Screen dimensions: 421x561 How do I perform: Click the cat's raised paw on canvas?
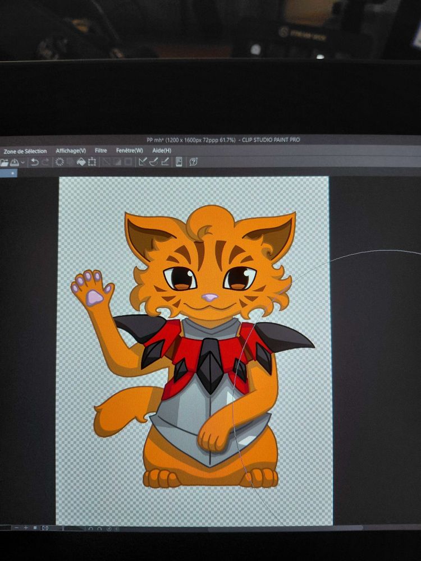click(92, 289)
